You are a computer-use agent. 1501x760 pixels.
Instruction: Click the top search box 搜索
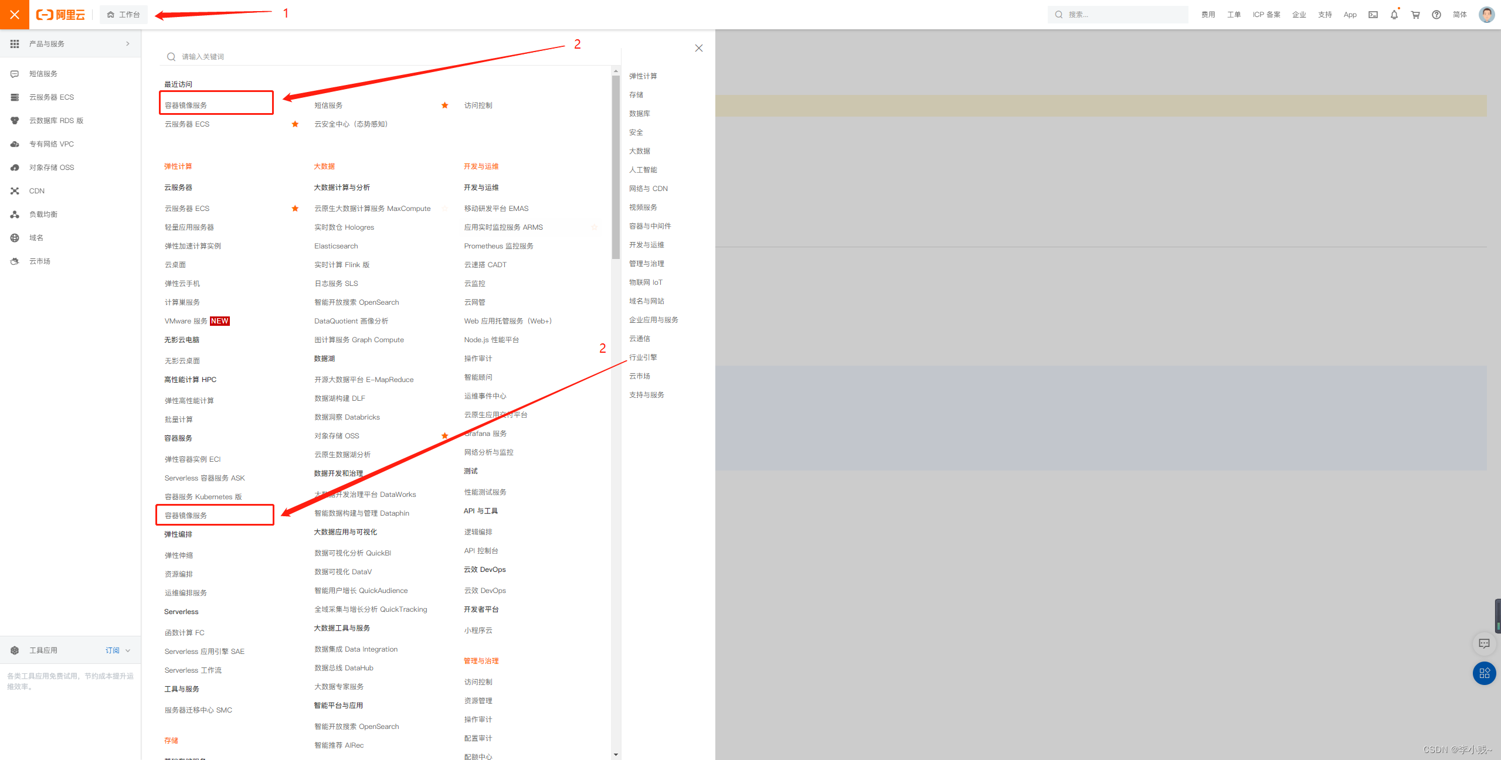pos(1118,15)
